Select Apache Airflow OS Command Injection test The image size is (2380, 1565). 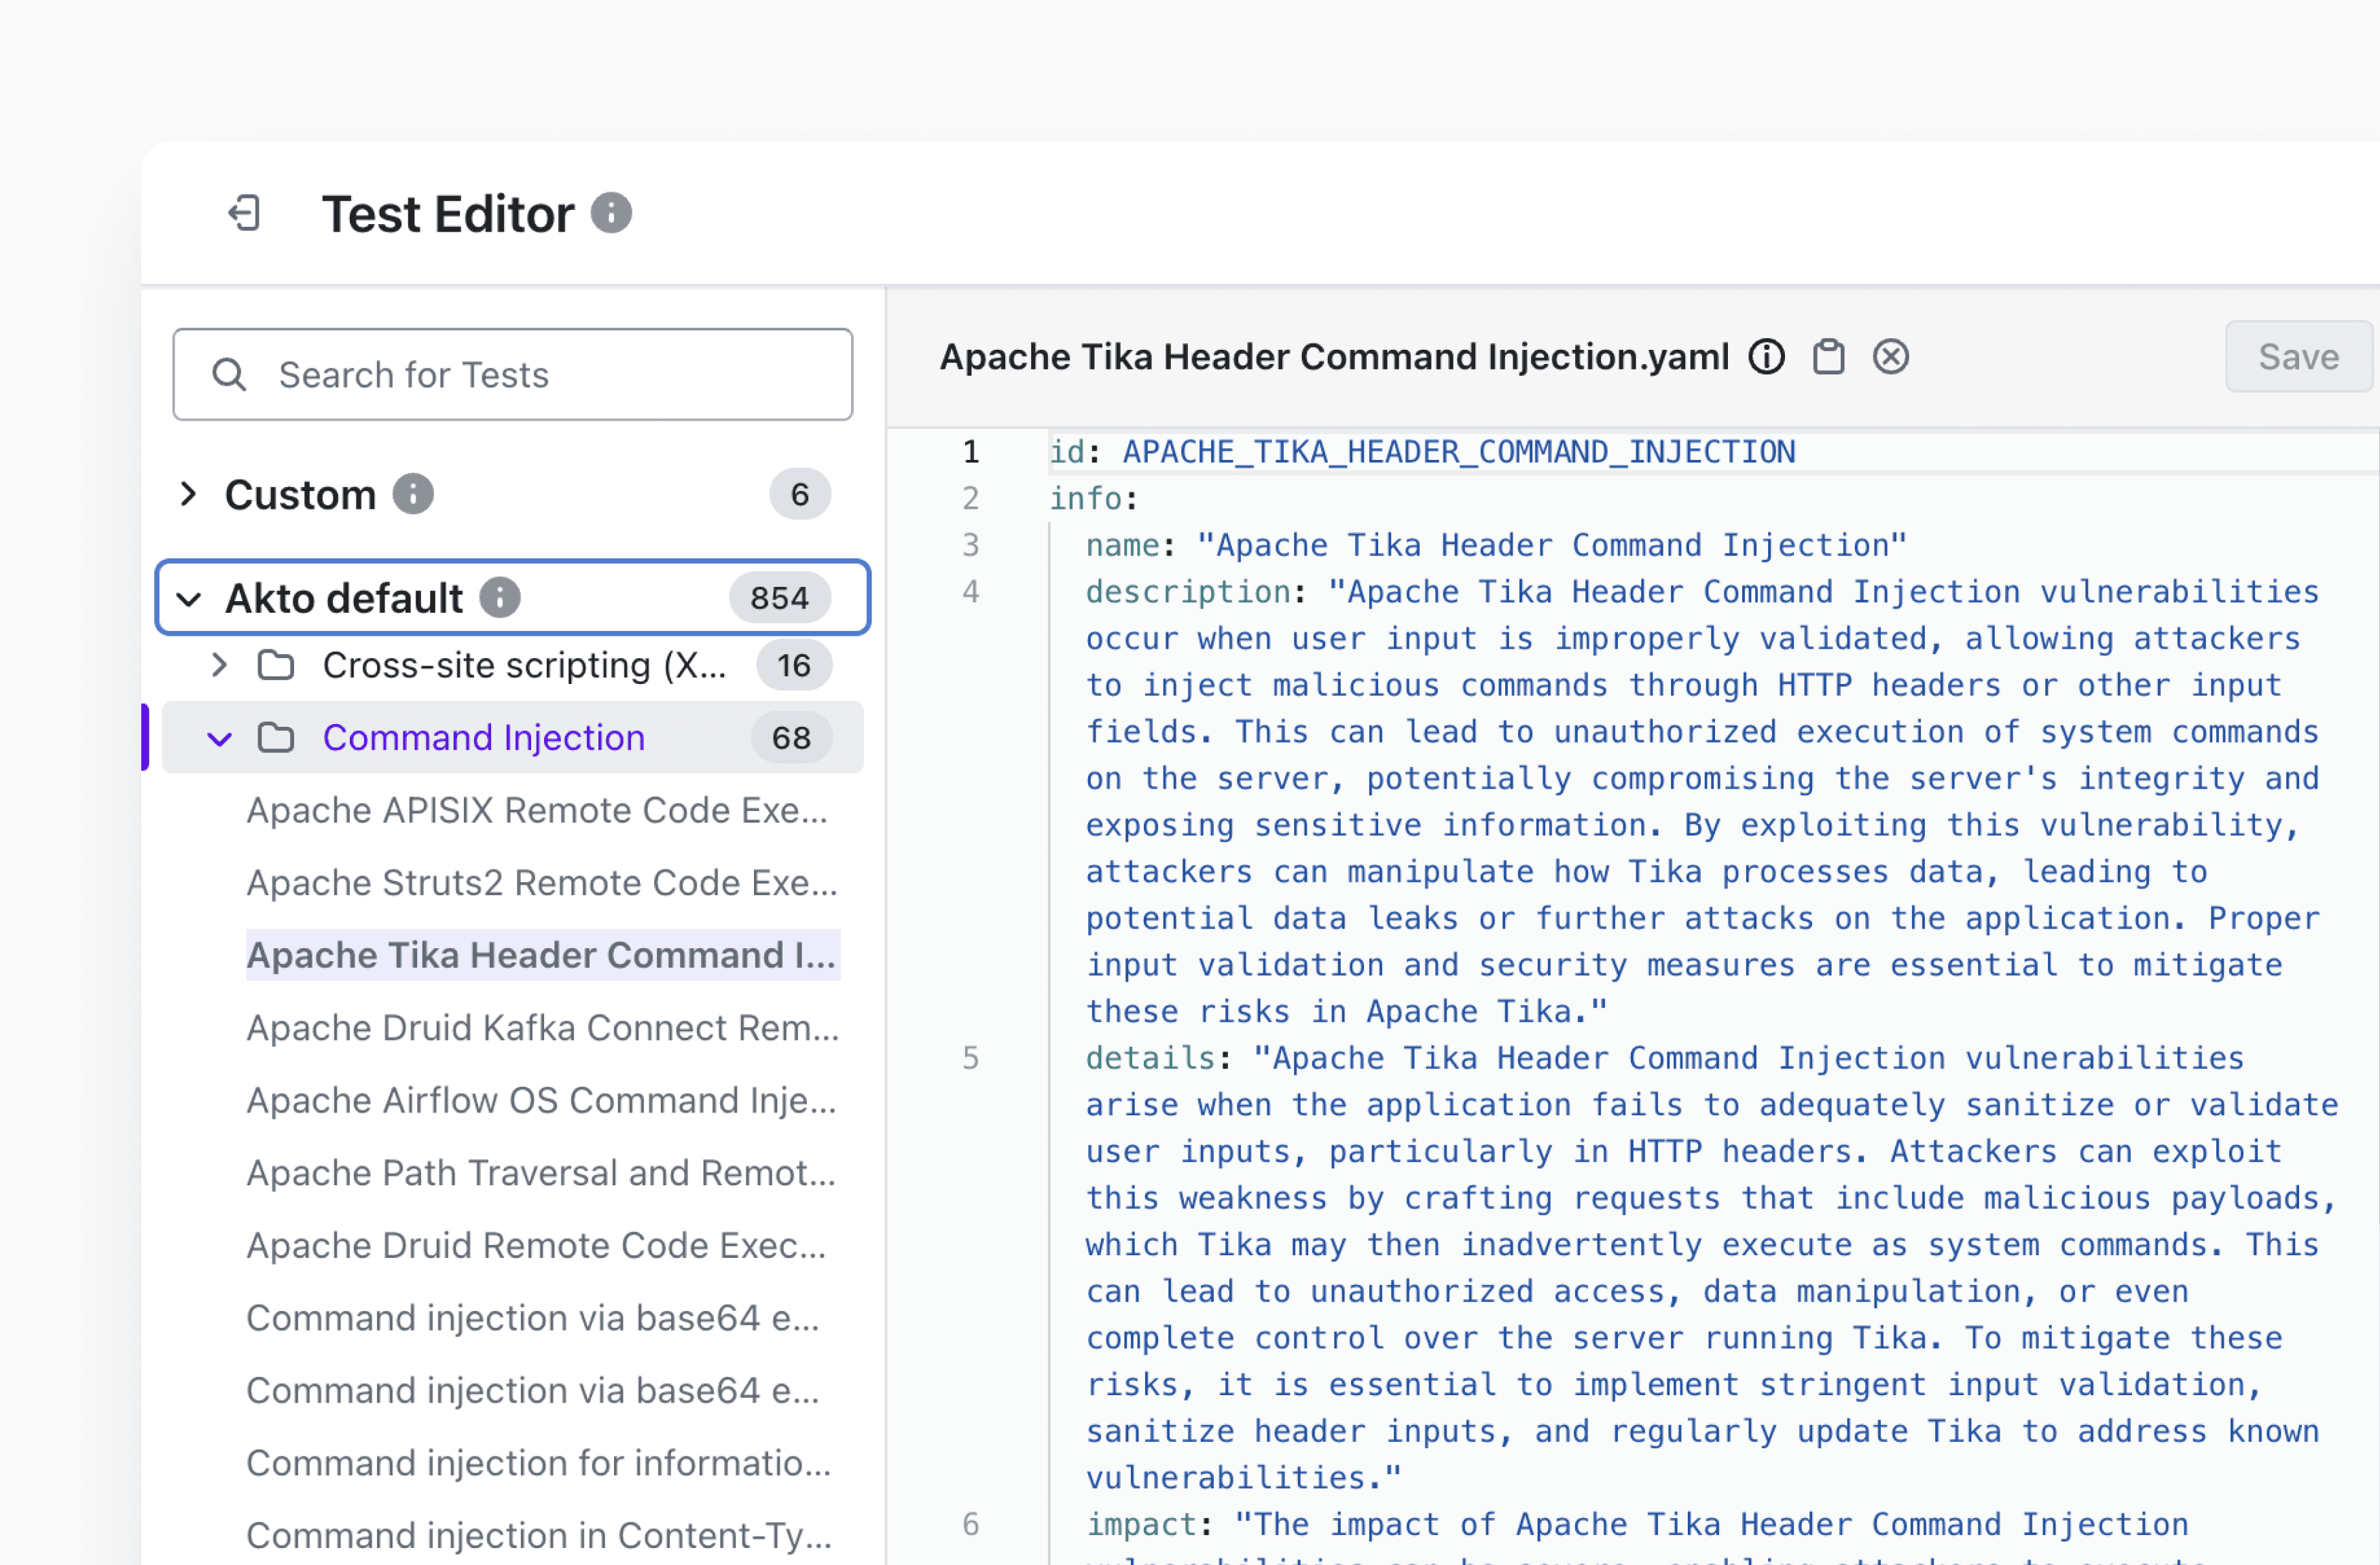click(x=541, y=1100)
